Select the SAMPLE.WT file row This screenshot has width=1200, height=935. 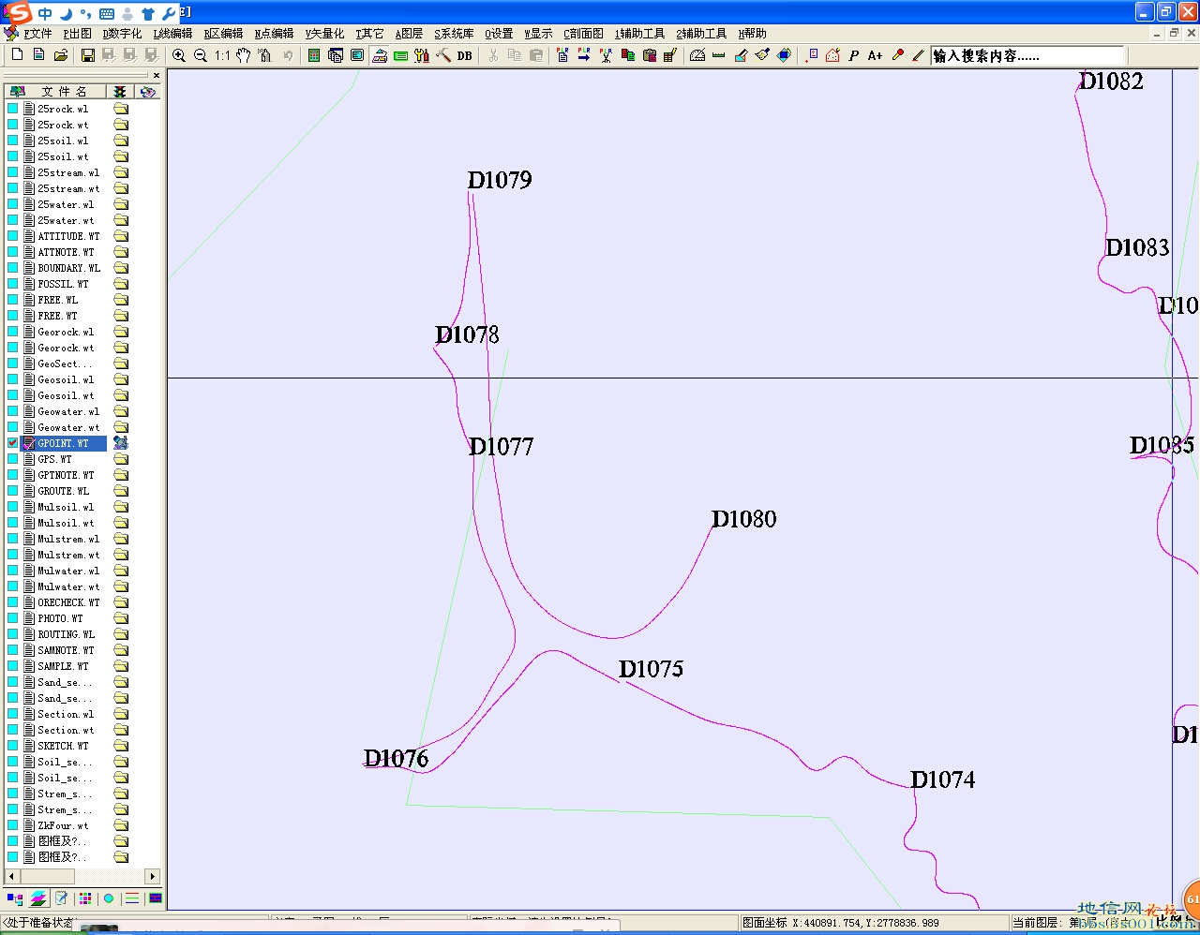click(63, 666)
